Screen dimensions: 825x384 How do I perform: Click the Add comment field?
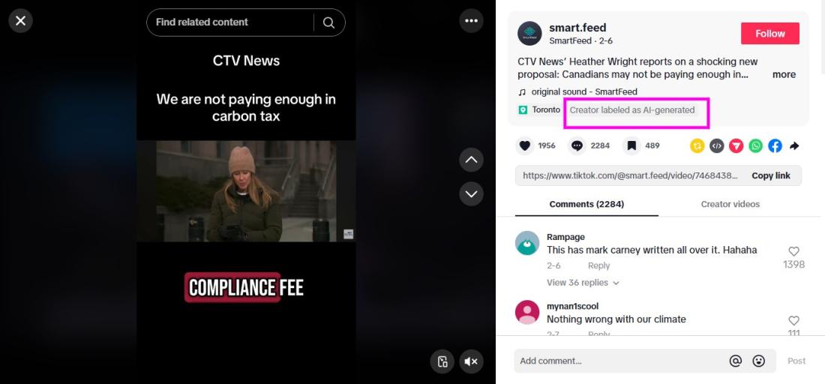tap(621, 361)
